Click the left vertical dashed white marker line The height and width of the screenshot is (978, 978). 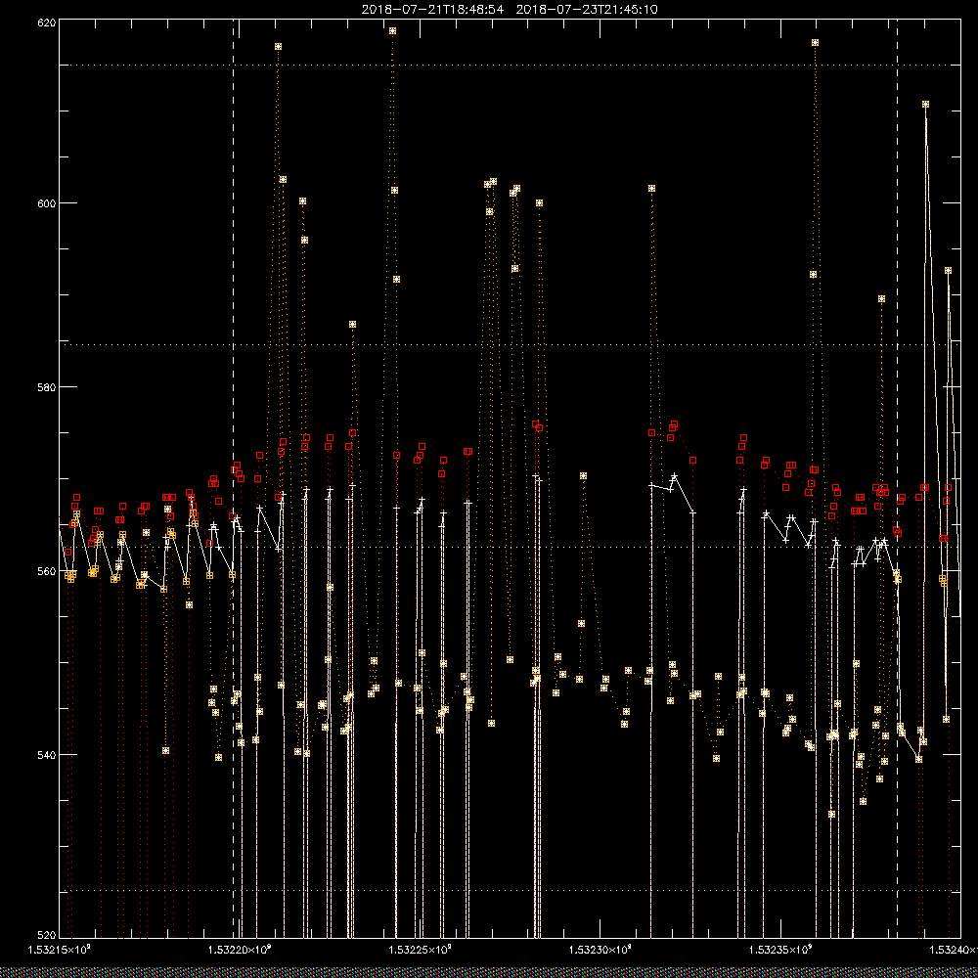234,479
